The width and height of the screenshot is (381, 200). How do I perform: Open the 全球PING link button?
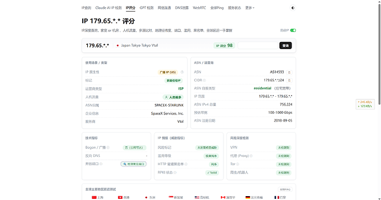pos(285,190)
